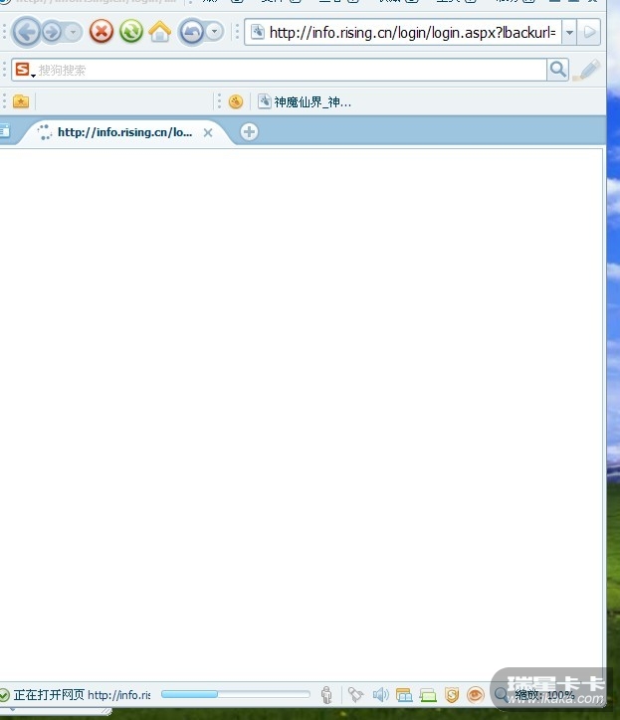This screenshot has height=720, width=620.
Task: Open a new tab with plus button
Action: tap(249, 132)
